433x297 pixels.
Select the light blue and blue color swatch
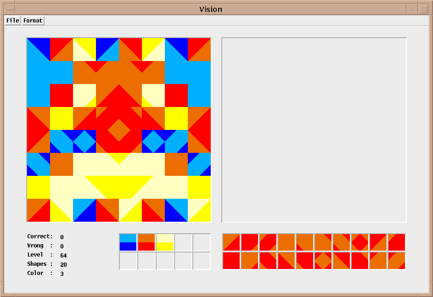coord(128,242)
